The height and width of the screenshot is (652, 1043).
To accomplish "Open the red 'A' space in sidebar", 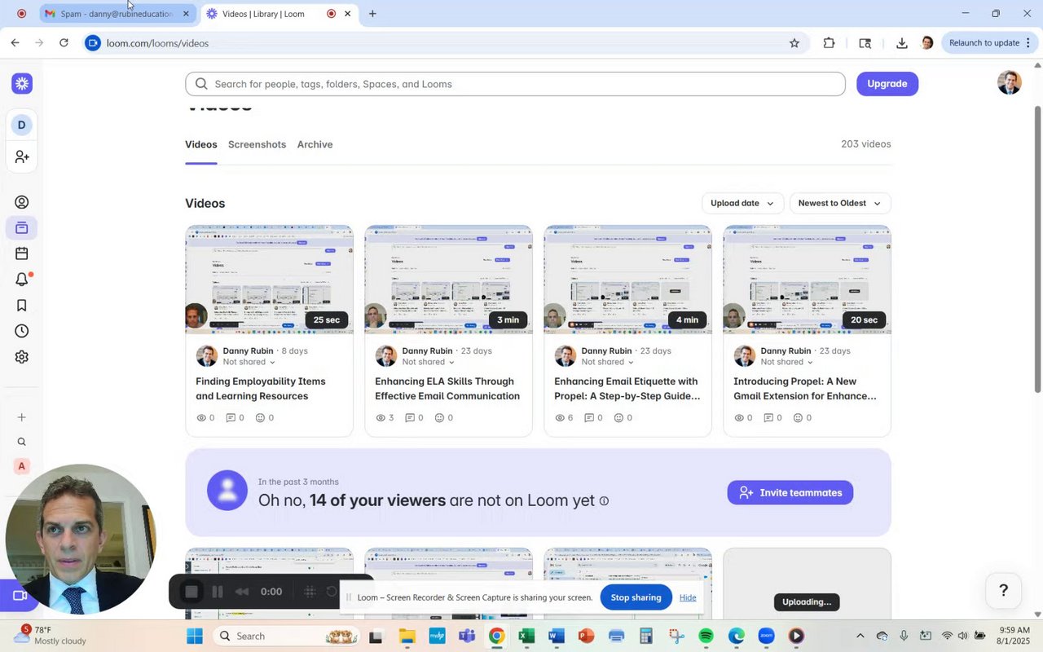I will click(22, 466).
